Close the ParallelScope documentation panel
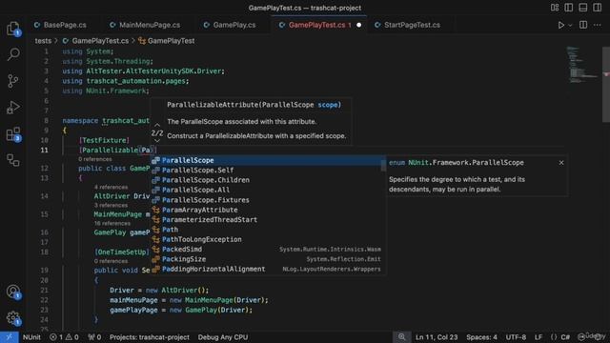 [561, 163]
